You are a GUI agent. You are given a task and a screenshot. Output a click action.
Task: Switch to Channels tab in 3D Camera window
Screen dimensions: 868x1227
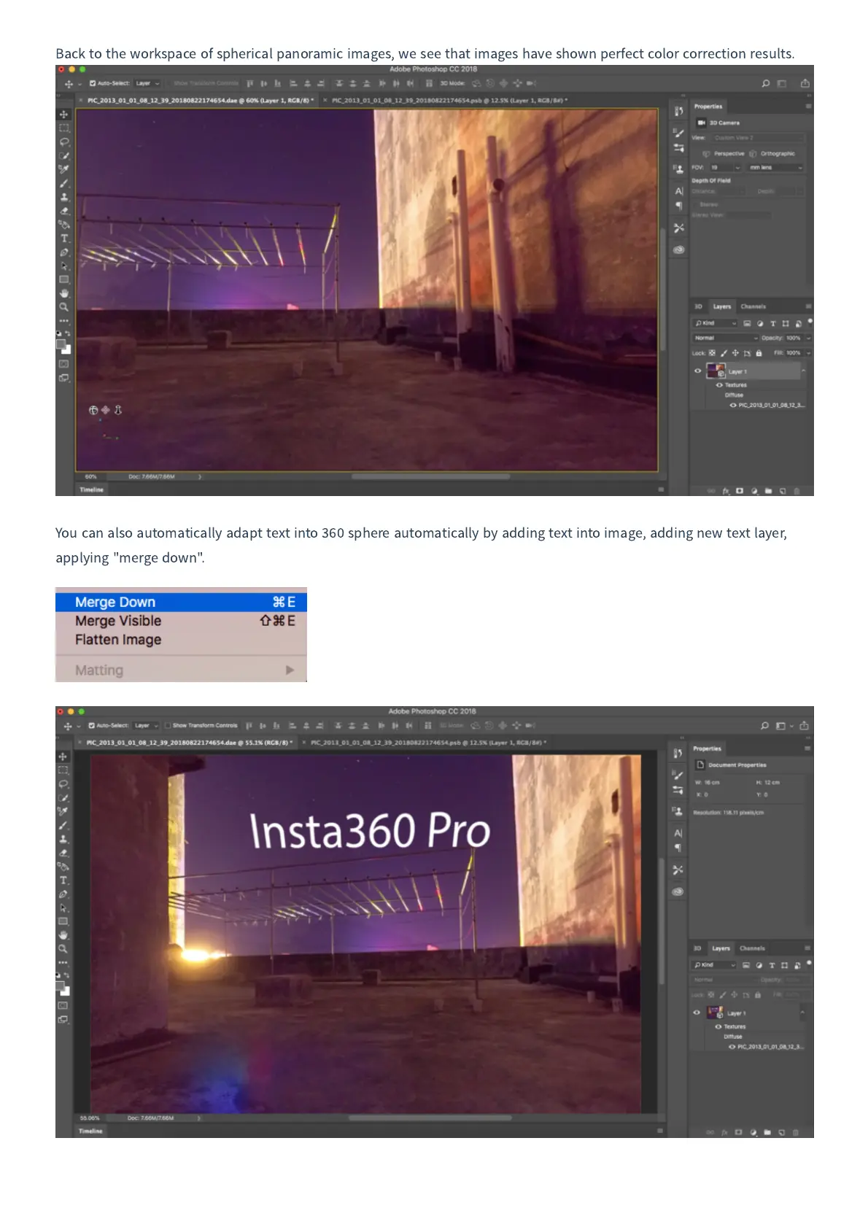(x=753, y=306)
